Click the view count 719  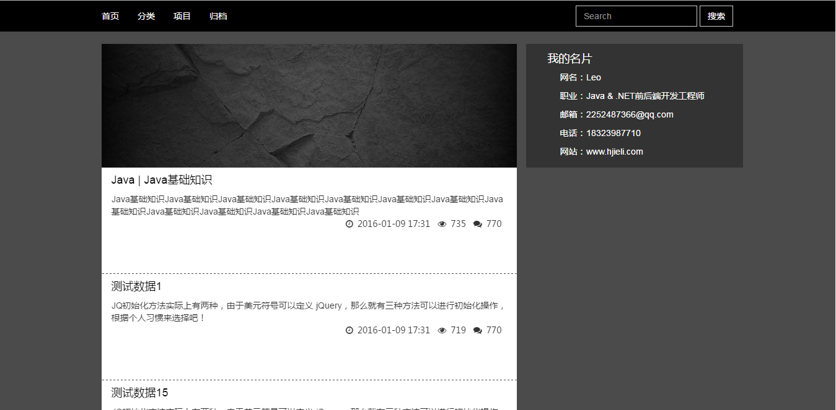click(x=458, y=330)
